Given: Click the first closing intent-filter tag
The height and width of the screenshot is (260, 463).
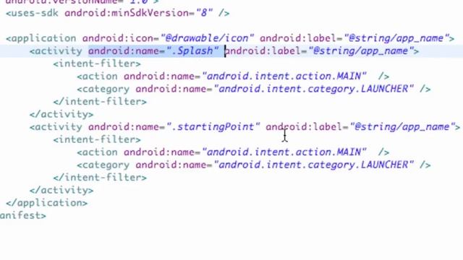Looking at the screenshot, I should click(100, 102).
